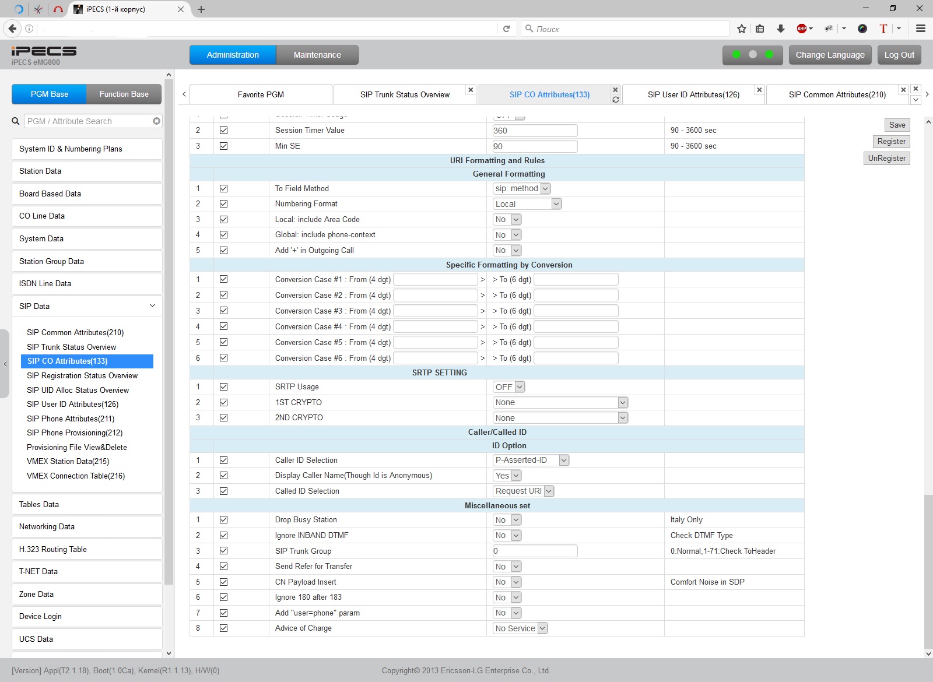Click the magnifier search icon in sidebar
Viewport: 933px width, 682px height.
[16, 121]
